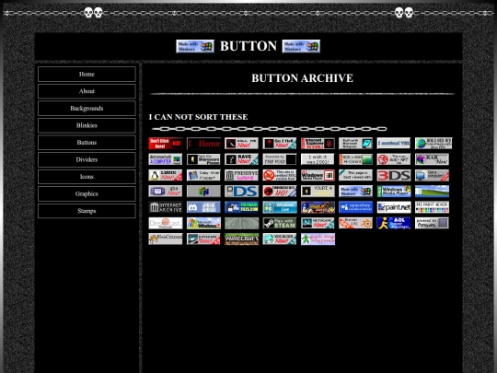Select the NeoCitizen badge
The width and height of the screenshot is (497, 373).
click(166, 239)
